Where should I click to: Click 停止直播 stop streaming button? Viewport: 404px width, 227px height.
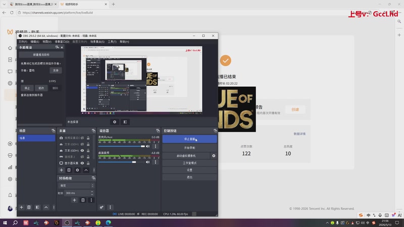(190, 139)
